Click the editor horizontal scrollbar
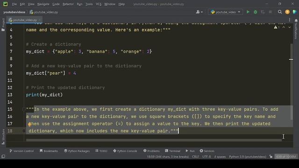The width and height of the screenshot is (299, 168). pos(154,140)
